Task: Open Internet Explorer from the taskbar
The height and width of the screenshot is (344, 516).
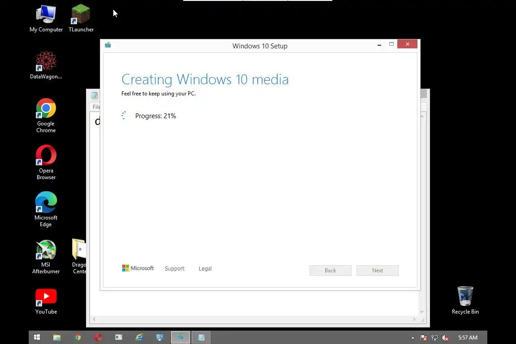Action: (139, 337)
